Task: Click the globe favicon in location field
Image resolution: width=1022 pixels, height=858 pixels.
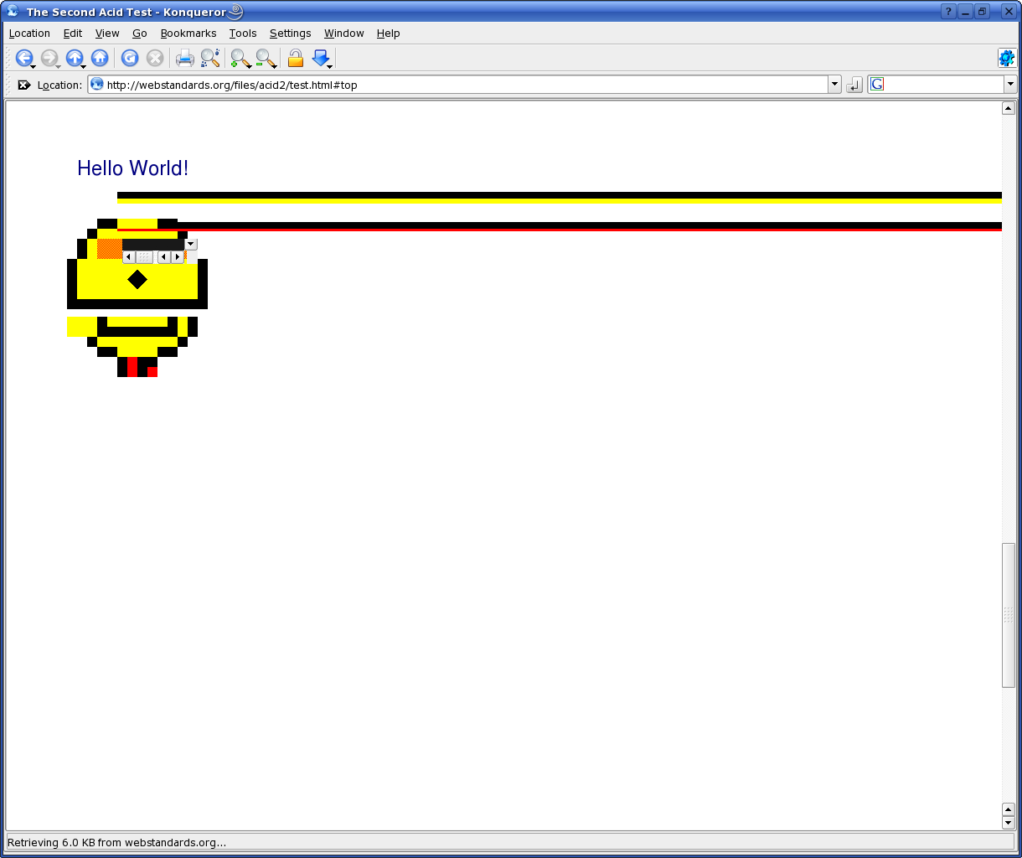Action: [97, 84]
